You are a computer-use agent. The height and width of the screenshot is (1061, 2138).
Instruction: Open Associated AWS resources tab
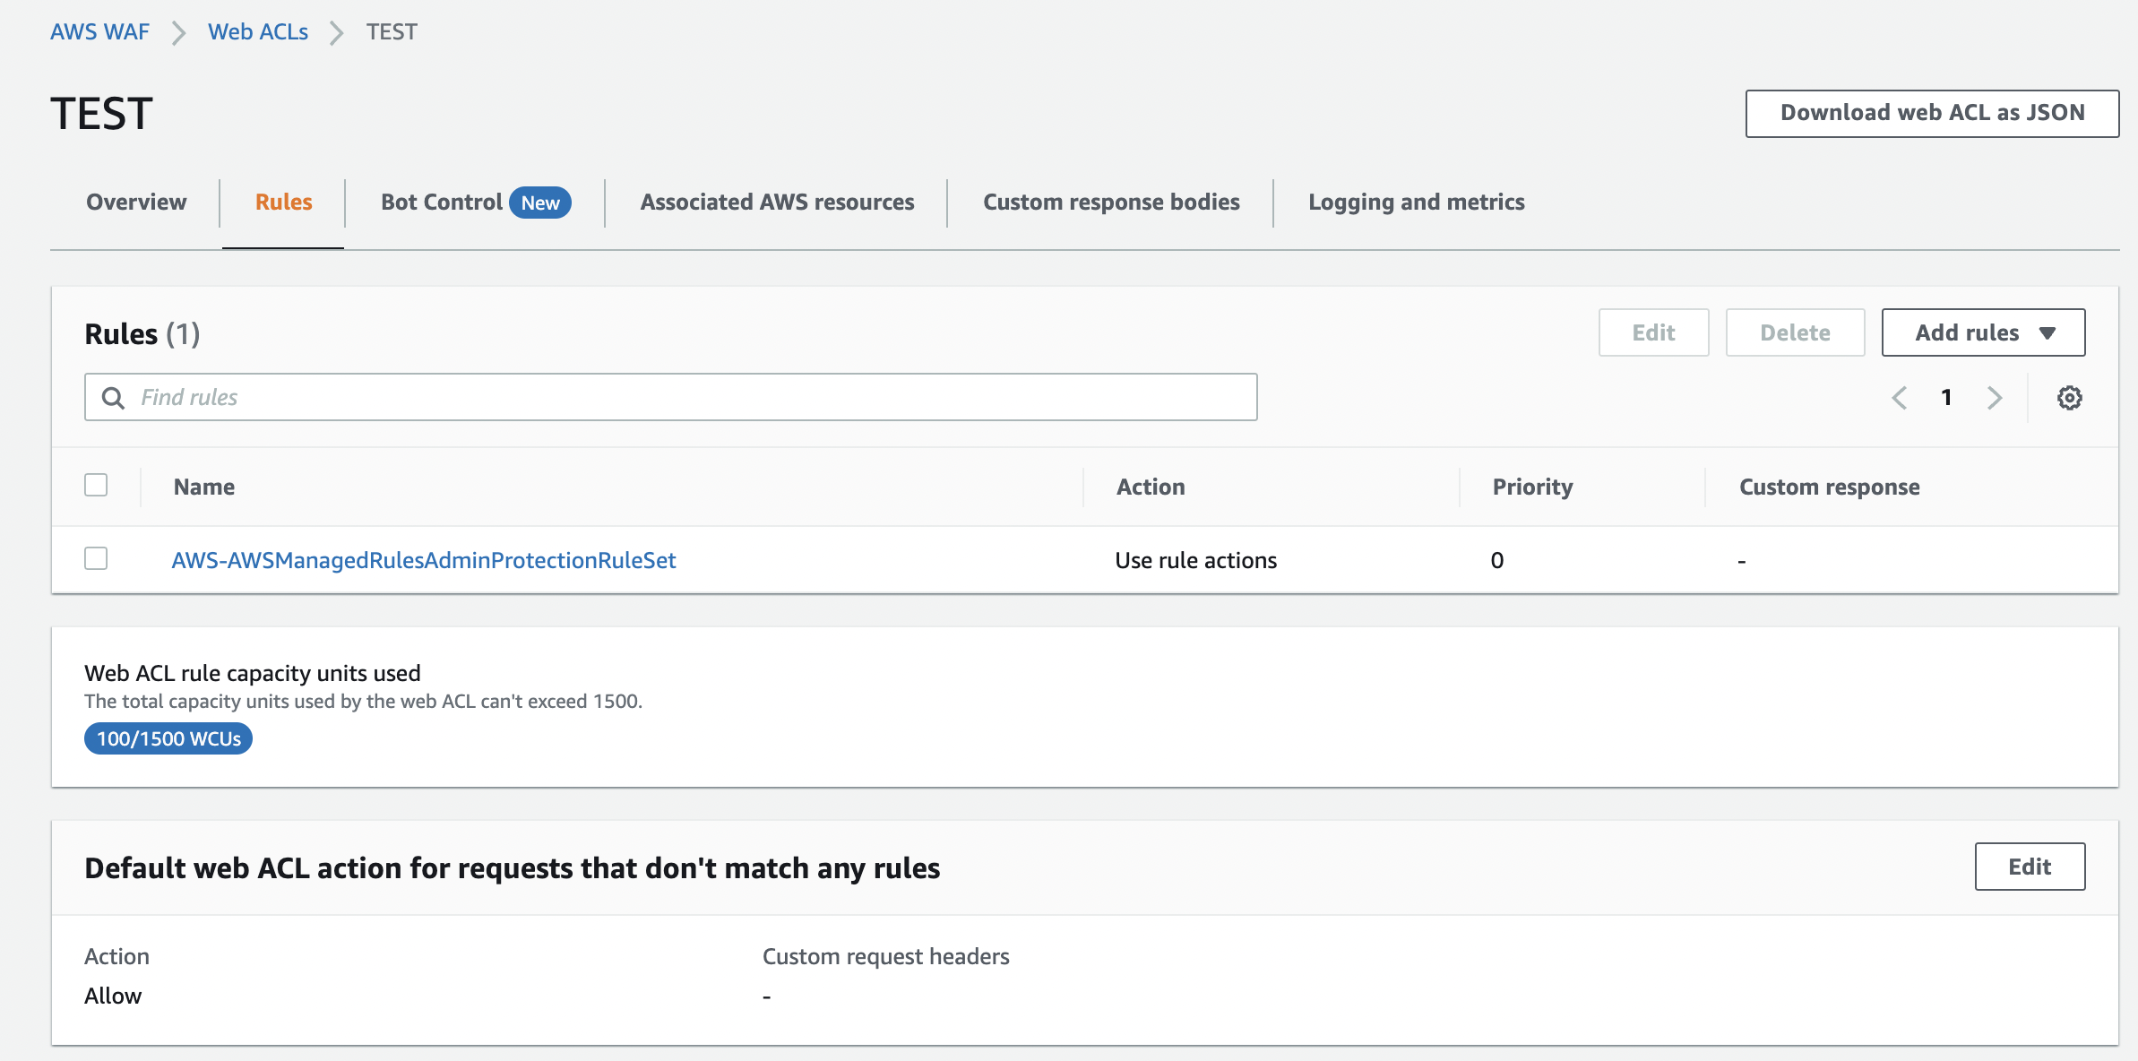coord(777,202)
